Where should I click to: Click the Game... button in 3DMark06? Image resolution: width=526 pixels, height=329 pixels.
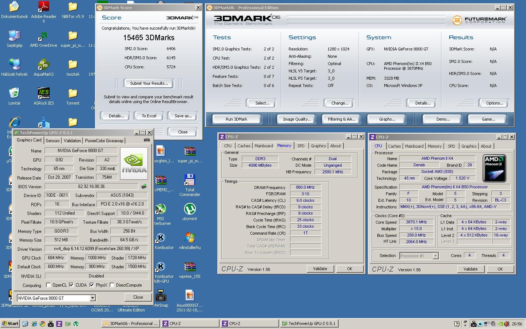coord(488,119)
